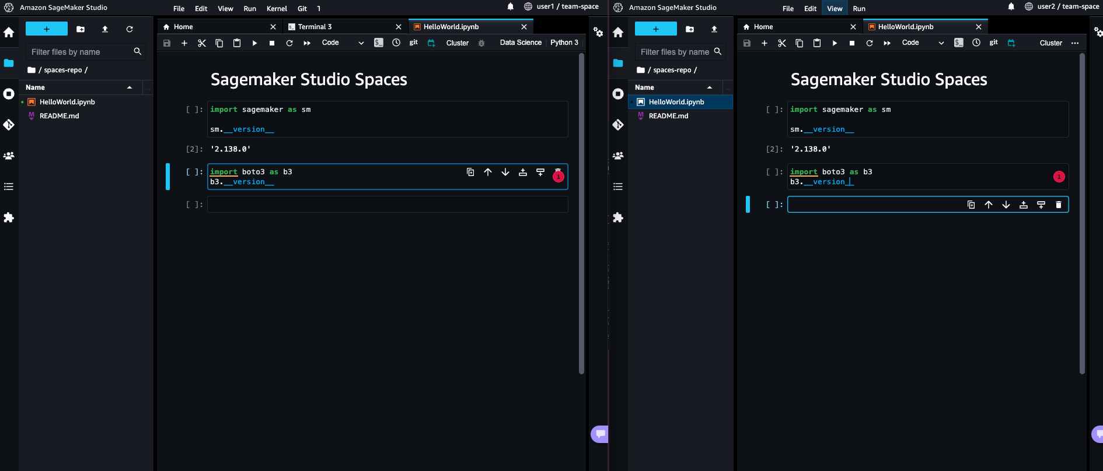Open extensions puzzle icon in user1 sidebar
The width and height of the screenshot is (1103, 471).
pos(9,217)
